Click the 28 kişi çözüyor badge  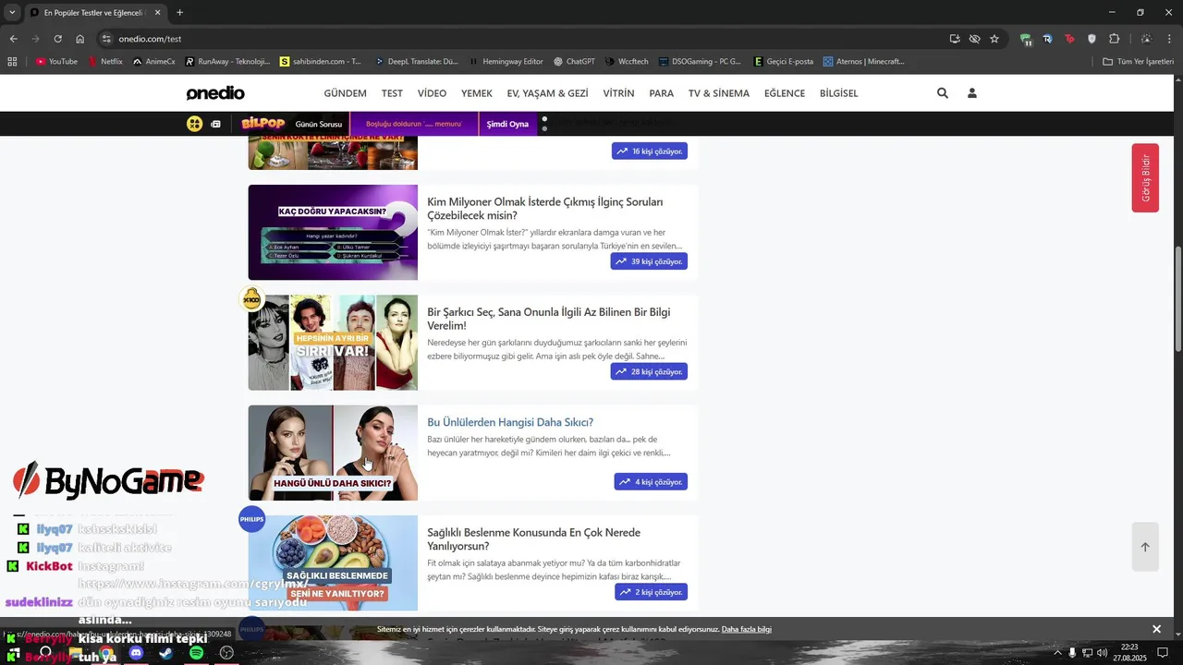pyautogui.click(x=649, y=371)
